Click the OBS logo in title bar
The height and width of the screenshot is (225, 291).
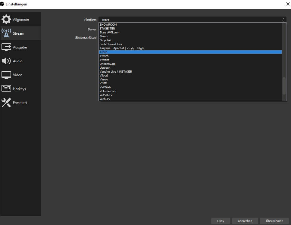2,4
